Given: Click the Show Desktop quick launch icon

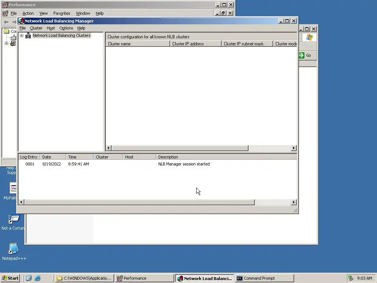Looking at the screenshot, I should coord(29,278).
